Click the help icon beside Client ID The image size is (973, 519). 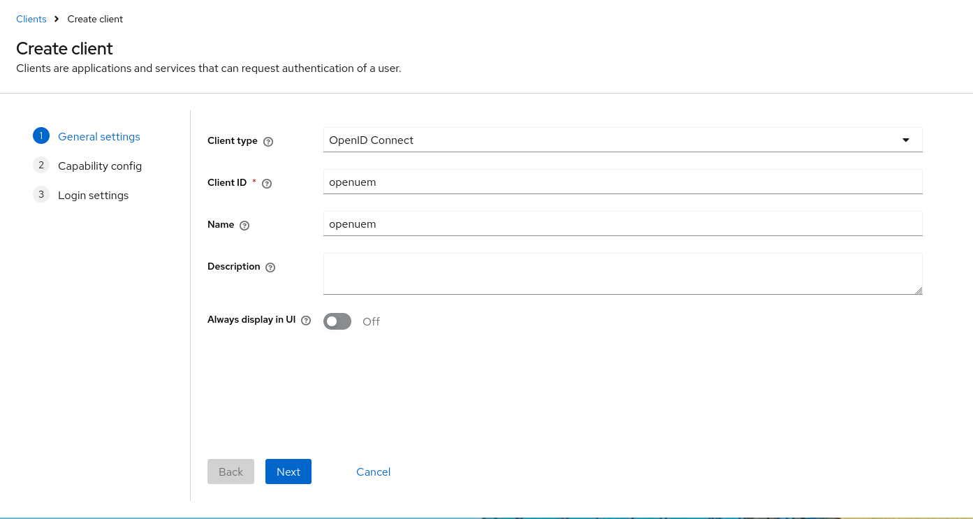266,183
